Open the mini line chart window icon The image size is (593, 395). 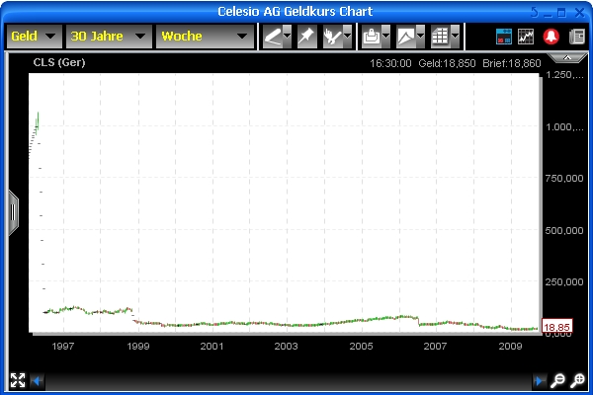pos(527,37)
